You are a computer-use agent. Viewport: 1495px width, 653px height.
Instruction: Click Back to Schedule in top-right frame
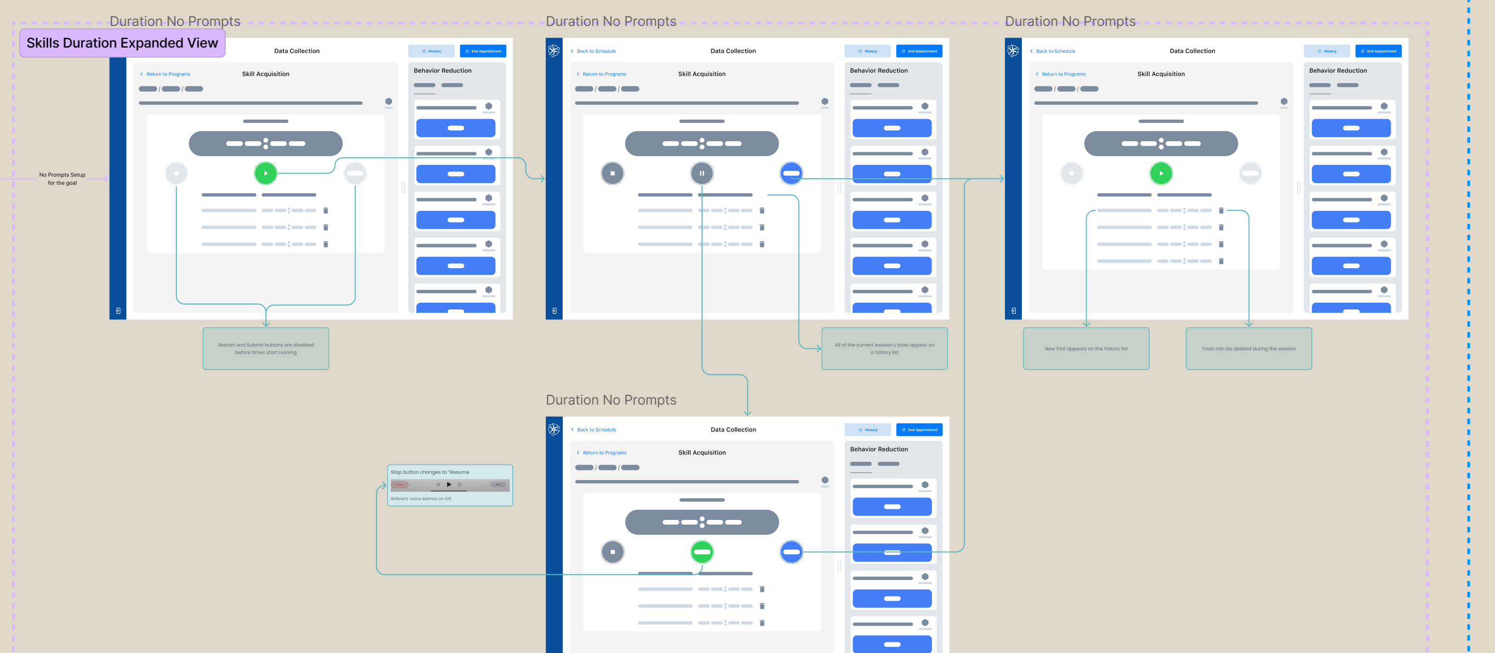click(x=1052, y=51)
